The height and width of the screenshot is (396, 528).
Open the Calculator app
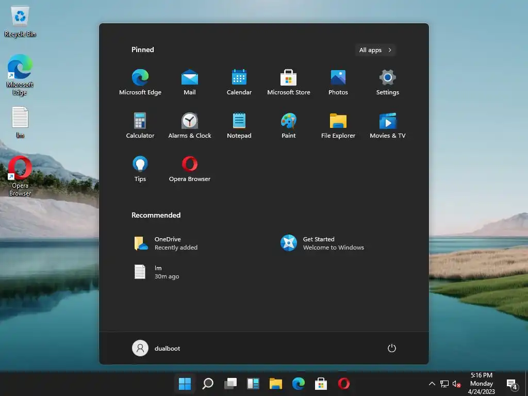click(140, 126)
